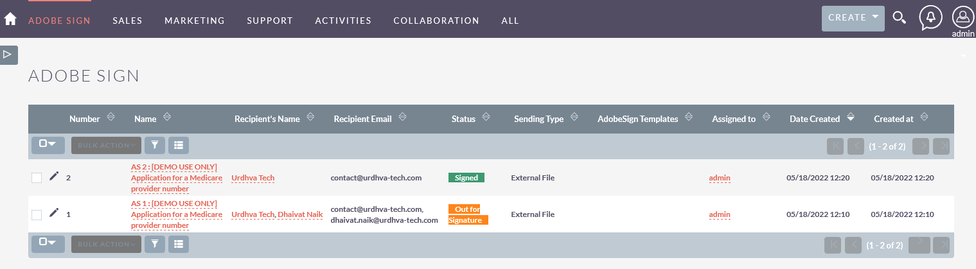Edit record 2 with the pencil icon
This screenshot has height=269, width=976.
coord(54,177)
